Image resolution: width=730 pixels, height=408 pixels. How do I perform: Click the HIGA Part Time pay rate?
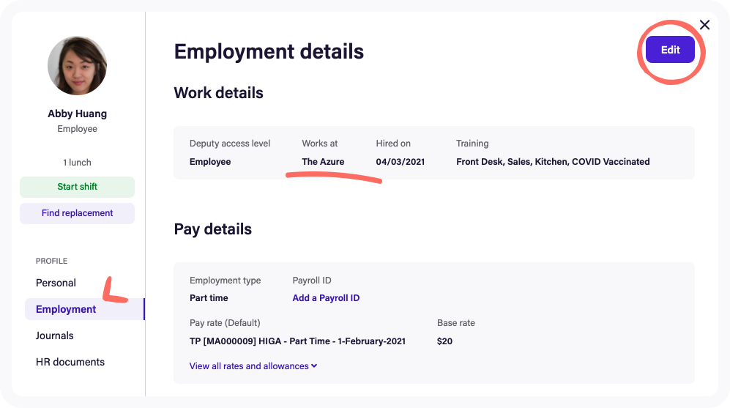point(297,341)
